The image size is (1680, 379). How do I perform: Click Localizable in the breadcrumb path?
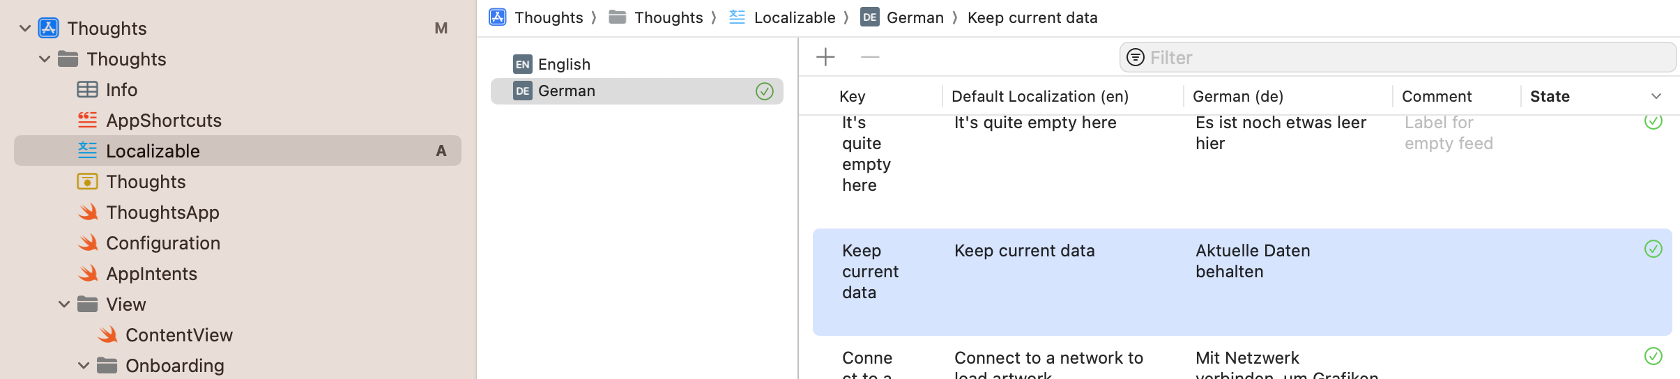[794, 17]
